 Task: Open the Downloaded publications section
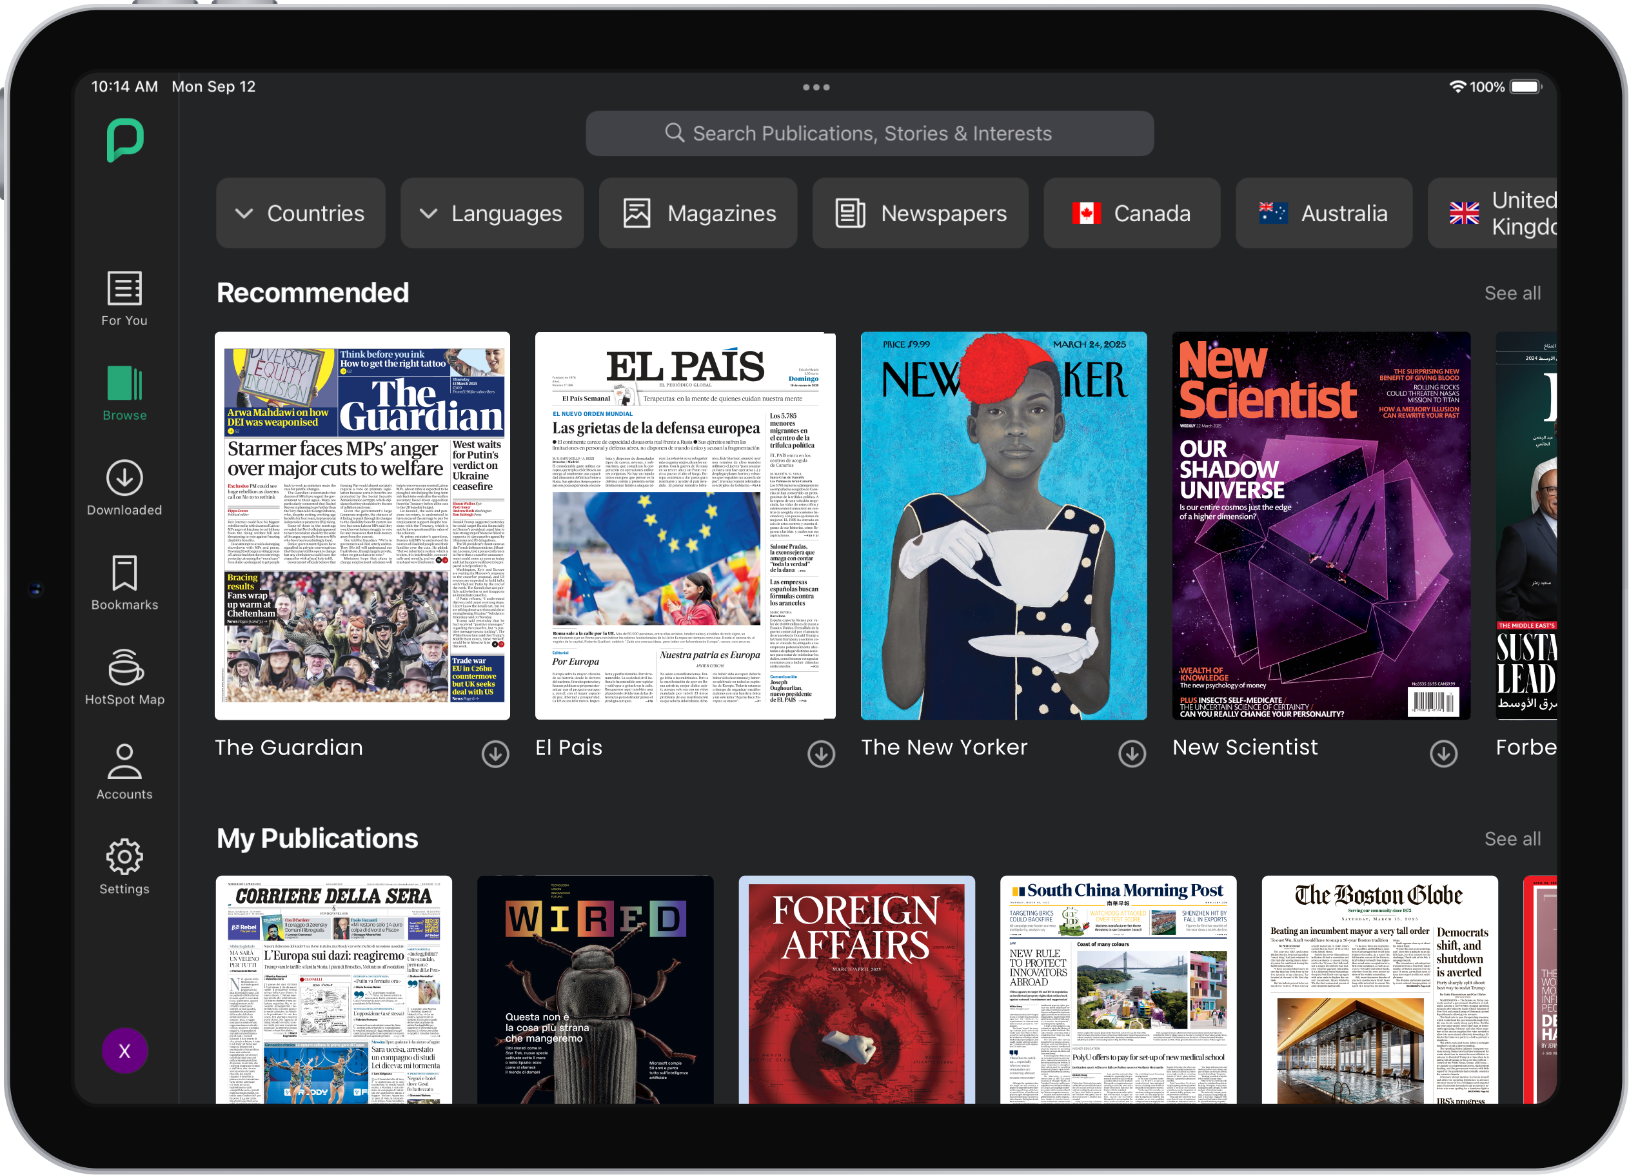click(124, 488)
